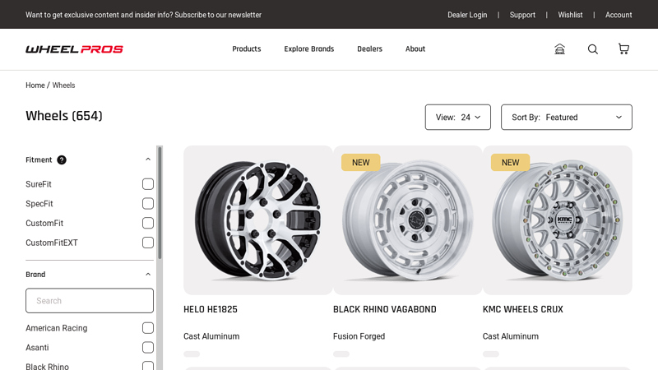Click the Fusion Forged label
This screenshot has width=658, height=370.
click(359, 336)
